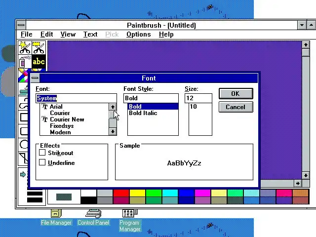Click the current color indicator box
Image resolution: width=316 pixels, height=237 pixels.
coord(64,197)
